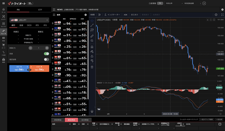225x131 pixels.
Task: Select the EUR/JPY row in rate list
Action: pyautogui.click(x=69, y=29)
